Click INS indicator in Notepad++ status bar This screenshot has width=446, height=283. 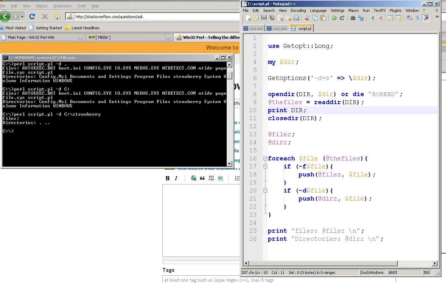click(x=427, y=273)
